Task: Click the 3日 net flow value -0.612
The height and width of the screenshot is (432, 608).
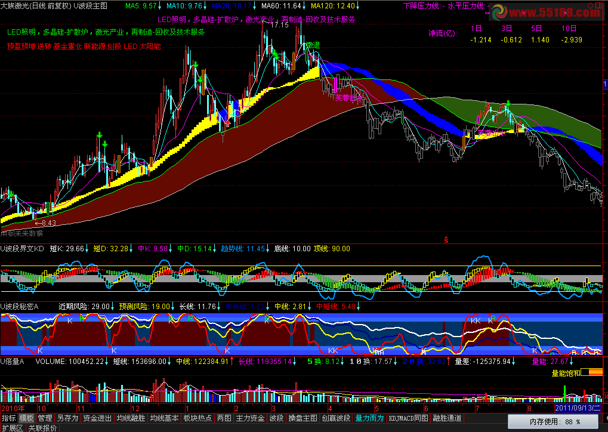Action: pos(511,39)
